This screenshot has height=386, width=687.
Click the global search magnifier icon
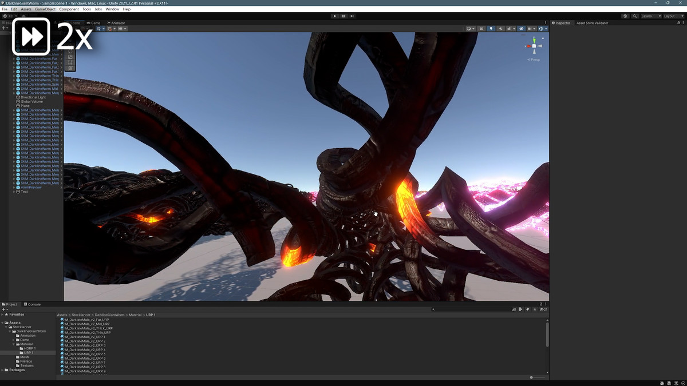635,16
